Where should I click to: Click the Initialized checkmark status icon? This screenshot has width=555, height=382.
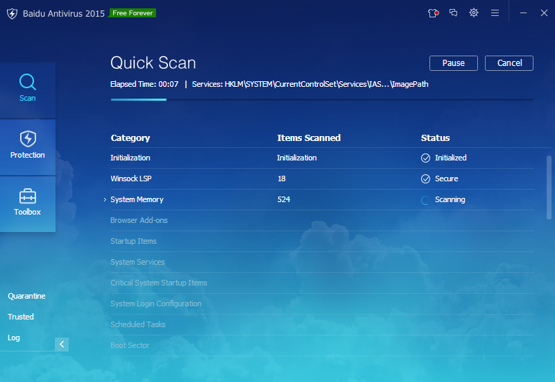(x=425, y=158)
